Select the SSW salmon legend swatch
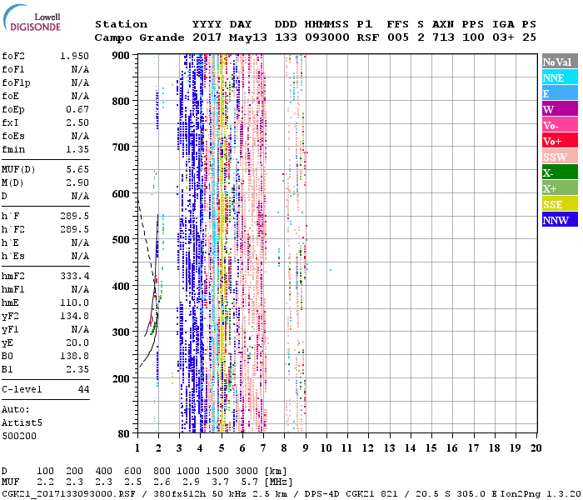The height and width of the screenshot is (500, 583). pyautogui.click(x=560, y=157)
